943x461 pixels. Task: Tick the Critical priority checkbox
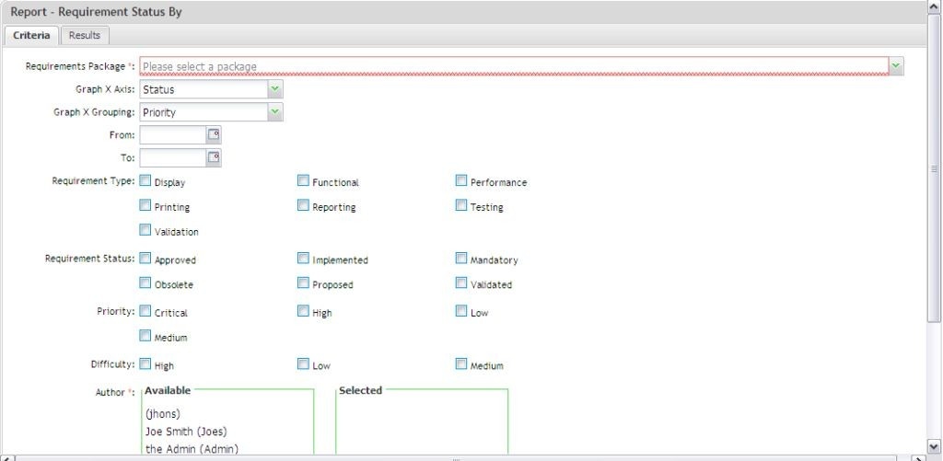pos(146,312)
